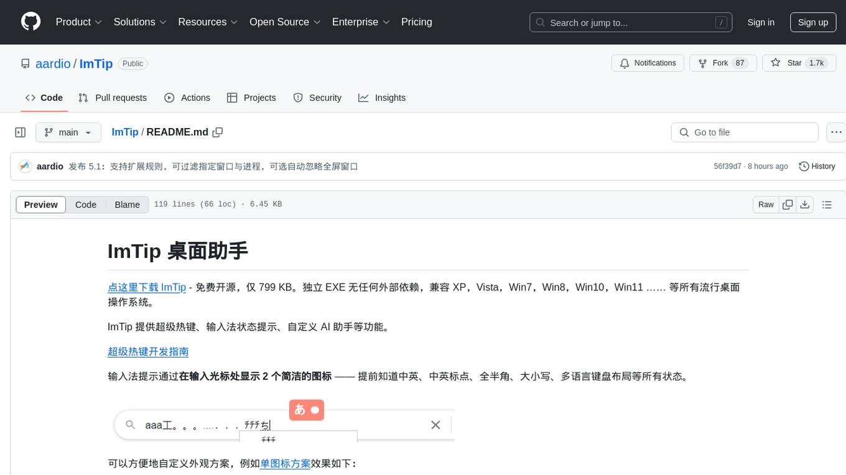This screenshot has height=475, width=846.
Task: Click the ImTip 桌面助手 heading
Action: pyautogui.click(x=178, y=251)
